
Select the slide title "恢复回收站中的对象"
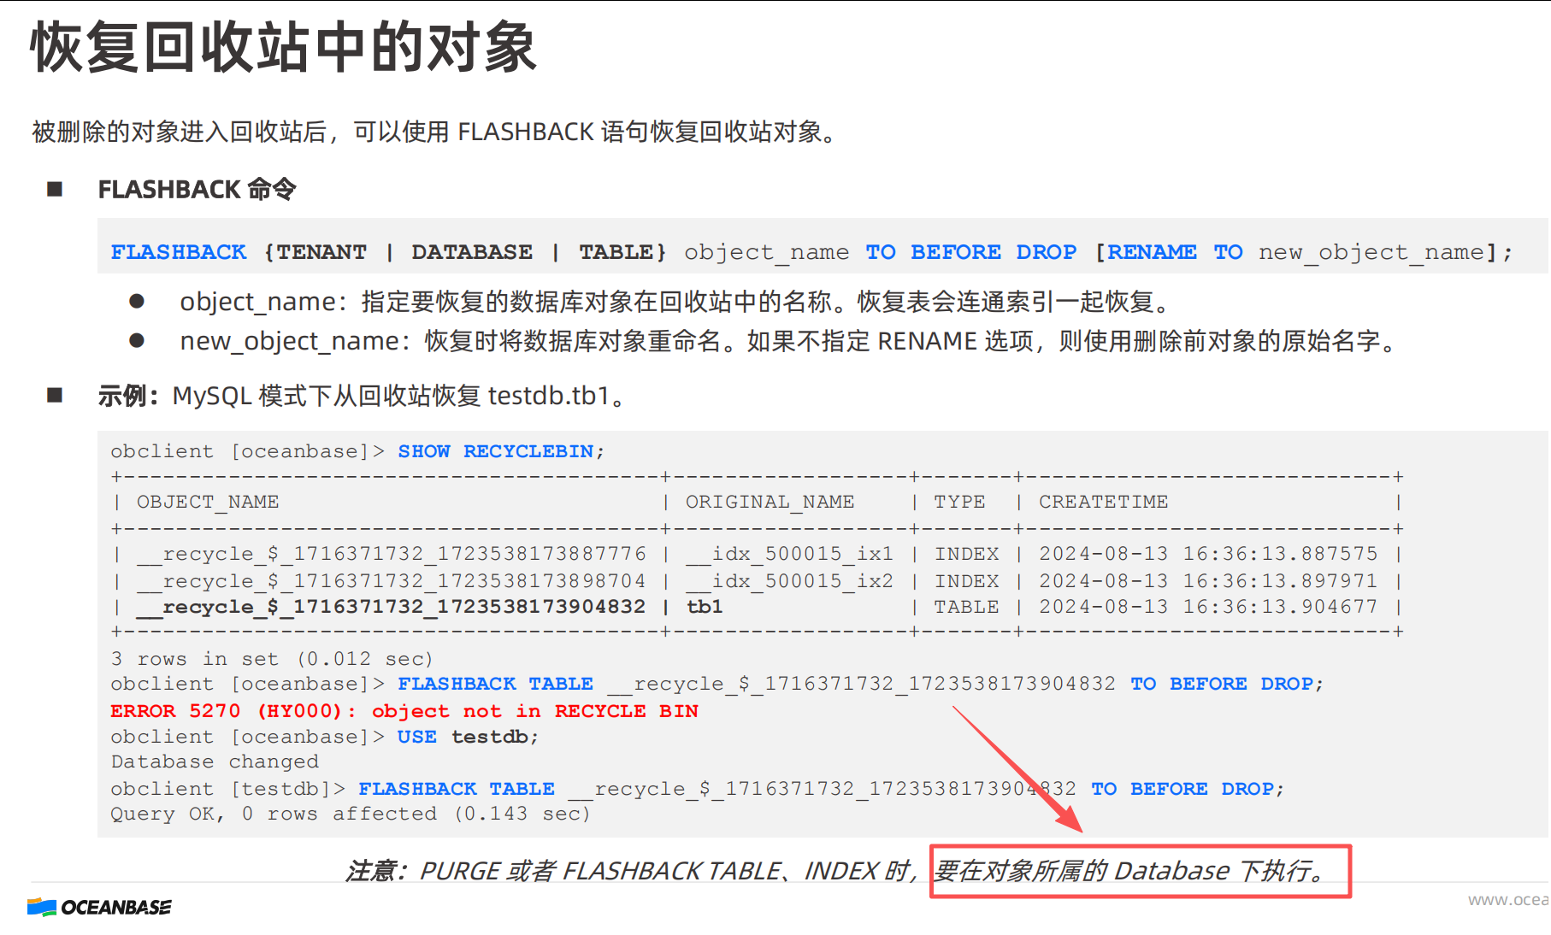283,48
